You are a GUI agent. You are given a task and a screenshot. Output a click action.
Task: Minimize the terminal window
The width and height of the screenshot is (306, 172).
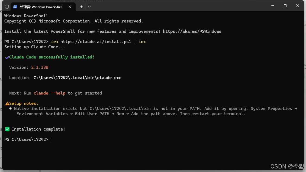tap(273, 6)
